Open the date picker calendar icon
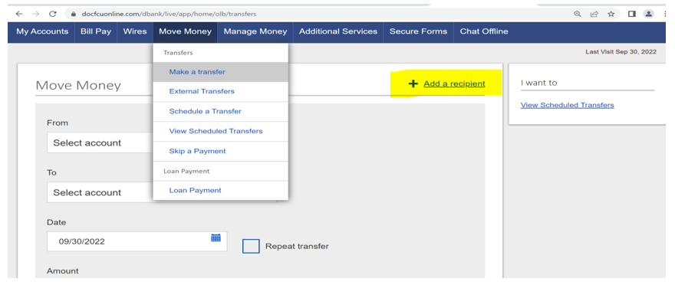Viewport: 675px width, 285px height. (216, 237)
